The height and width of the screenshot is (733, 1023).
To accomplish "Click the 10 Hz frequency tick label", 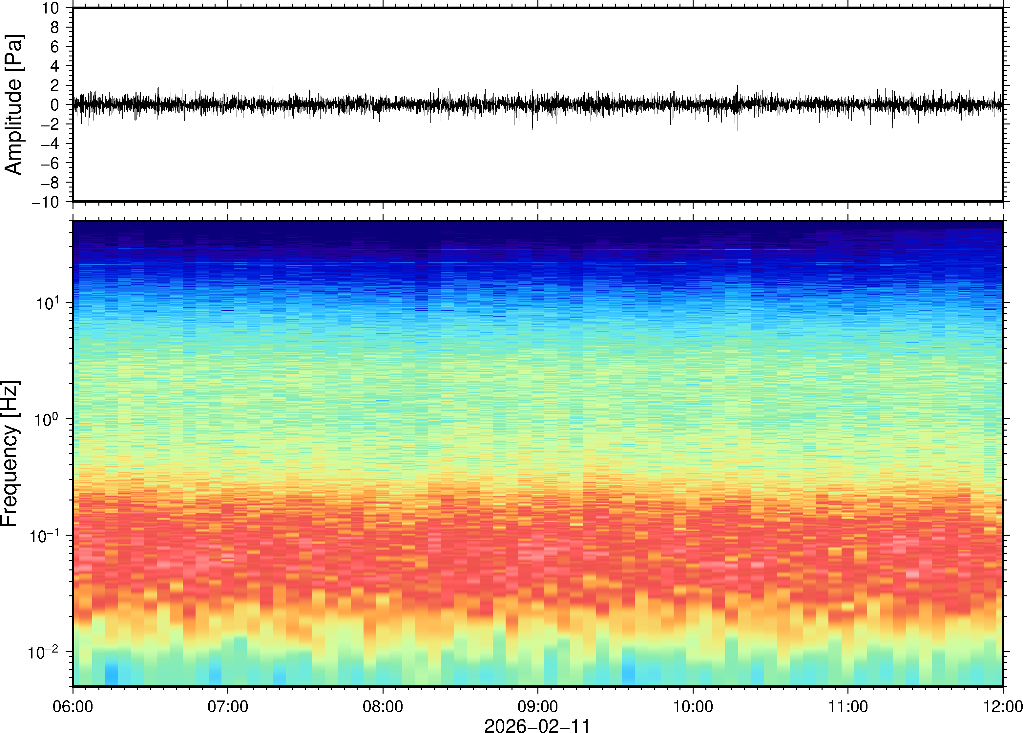I will coord(48,303).
